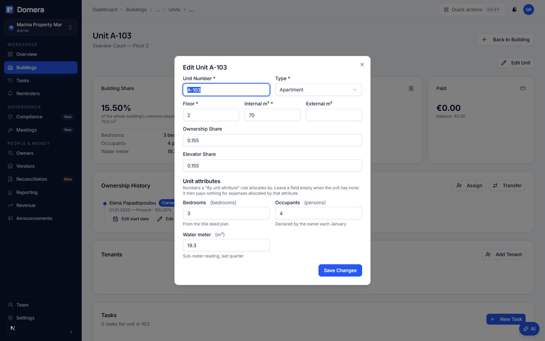Click the Domera logo icon
Viewport: 545px width, 341px height.
pos(10,10)
